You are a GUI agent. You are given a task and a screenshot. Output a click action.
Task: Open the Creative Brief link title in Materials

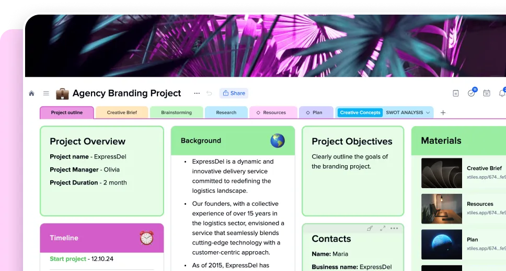click(484, 168)
